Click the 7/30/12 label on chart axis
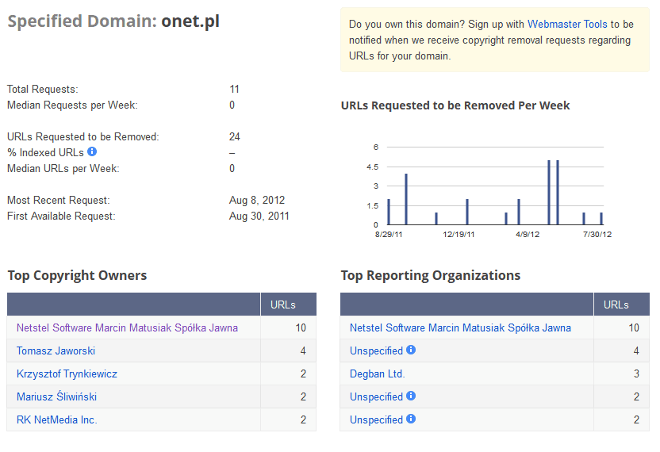The width and height of the screenshot is (660, 452). coord(597,235)
